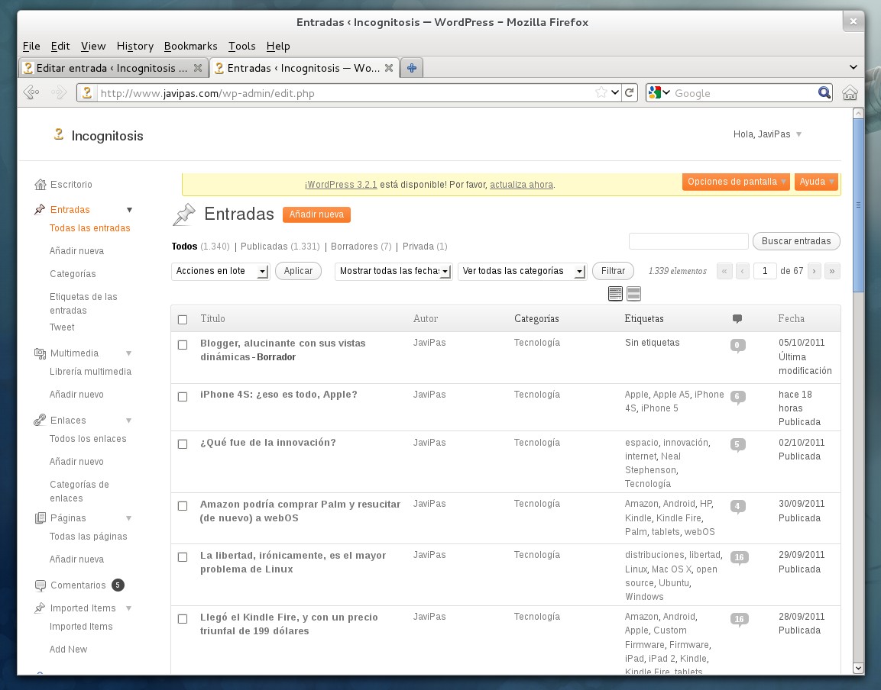Click the browser forward arrow
Viewport: 881px width, 690px height.
click(x=58, y=92)
